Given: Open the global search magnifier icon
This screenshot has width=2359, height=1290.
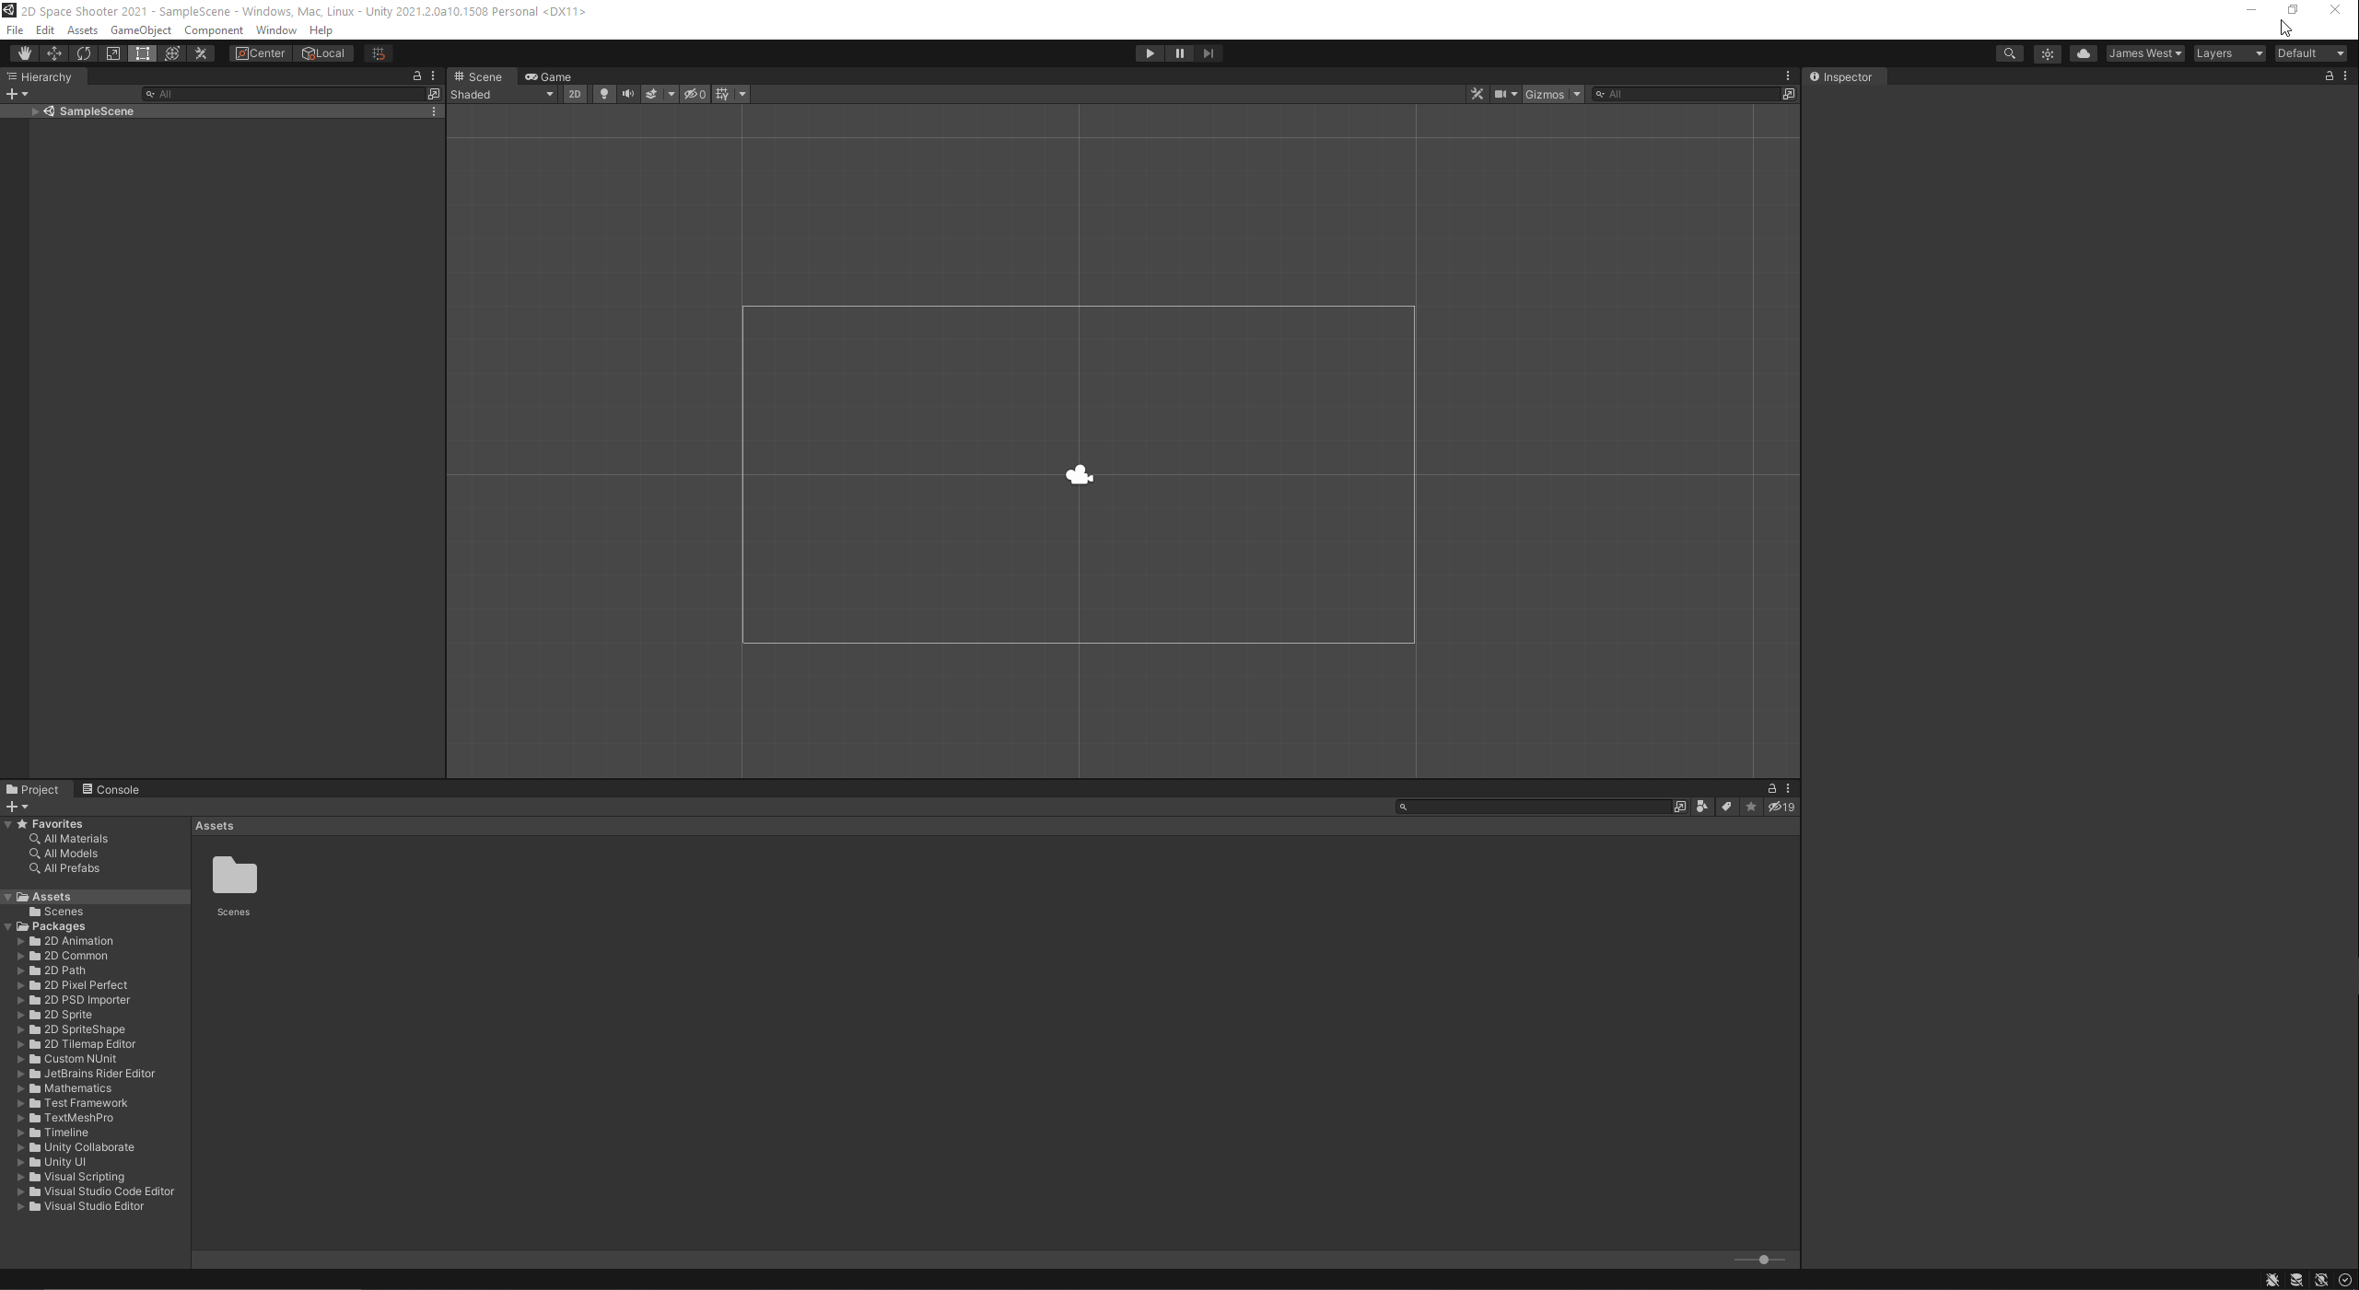Looking at the screenshot, I should tap(2009, 53).
